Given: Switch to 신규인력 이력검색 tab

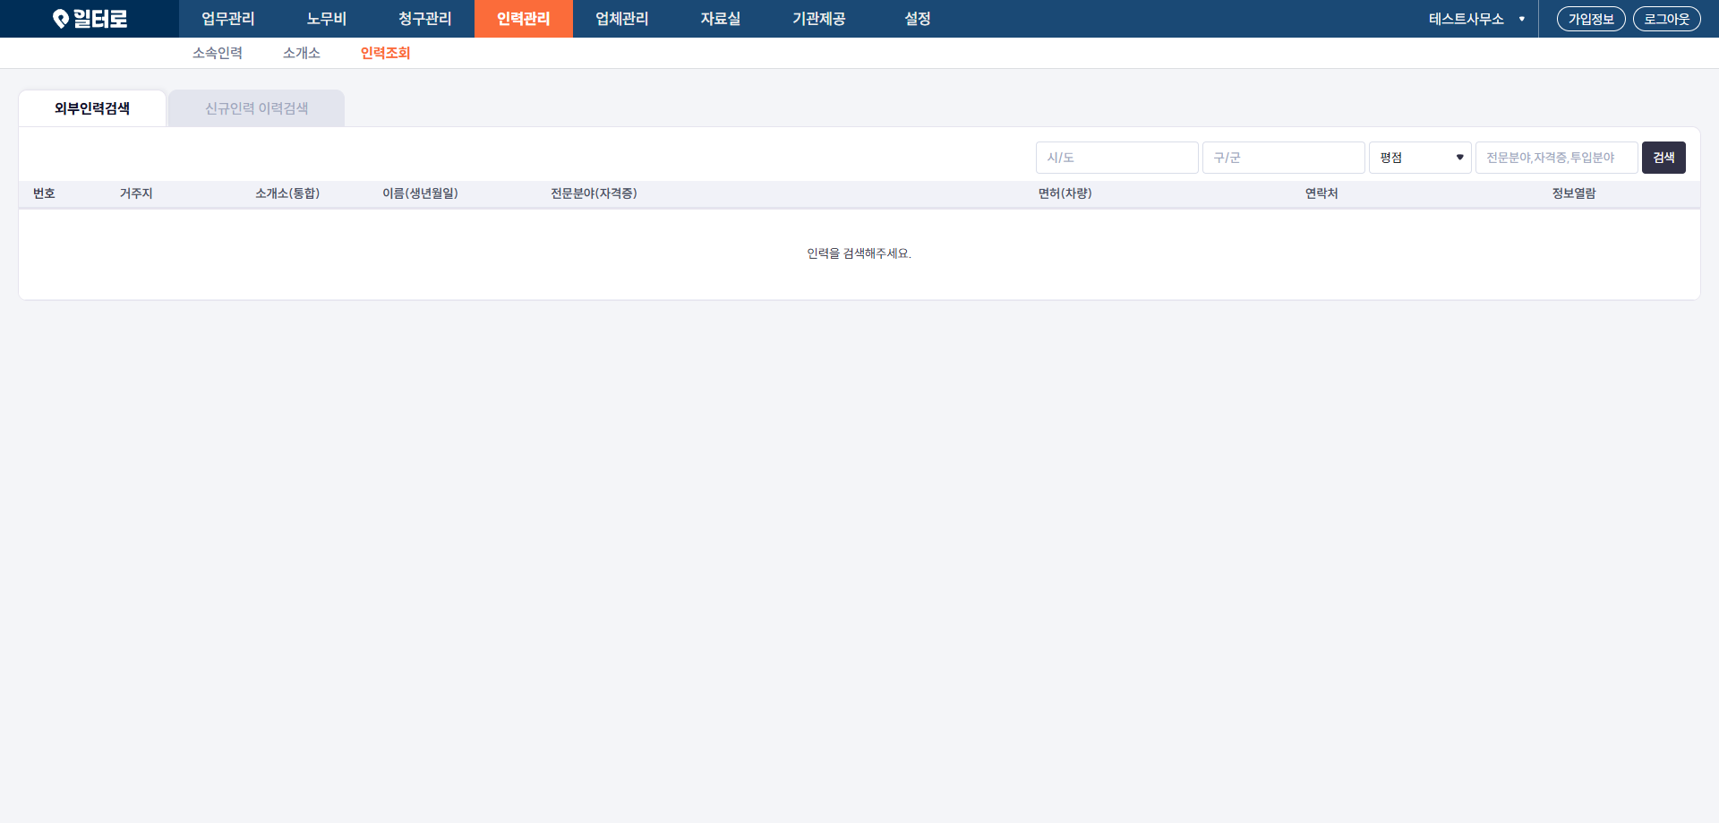Looking at the screenshot, I should (x=257, y=108).
